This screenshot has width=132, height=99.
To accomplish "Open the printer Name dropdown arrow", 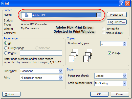I will tap(99, 15).
